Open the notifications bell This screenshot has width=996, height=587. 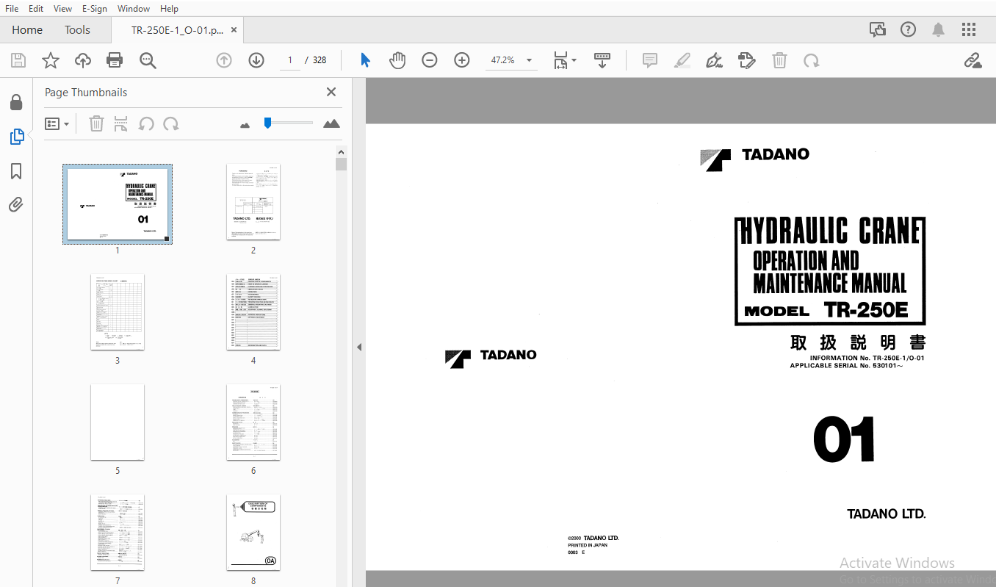(x=938, y=29)
